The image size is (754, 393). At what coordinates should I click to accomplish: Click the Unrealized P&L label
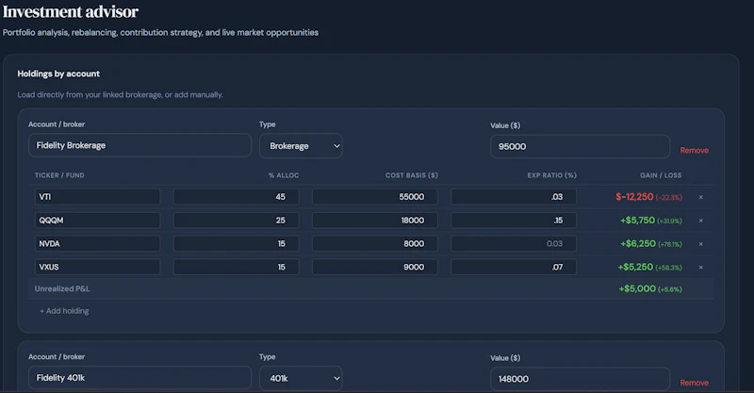click(62, 288)
